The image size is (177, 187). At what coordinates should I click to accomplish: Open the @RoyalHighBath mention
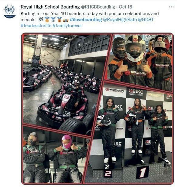pos(120,20)
